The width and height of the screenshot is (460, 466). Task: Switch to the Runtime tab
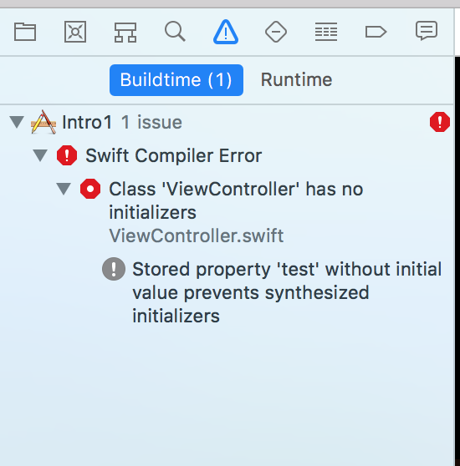[296, 80]
